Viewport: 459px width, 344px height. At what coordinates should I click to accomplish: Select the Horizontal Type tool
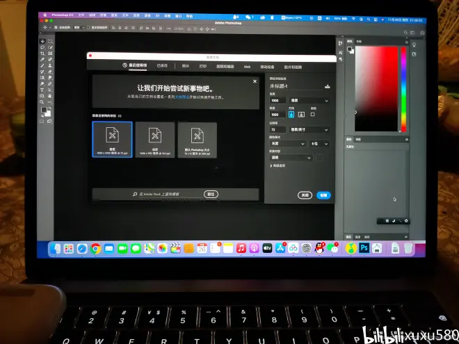pos(42,90)
